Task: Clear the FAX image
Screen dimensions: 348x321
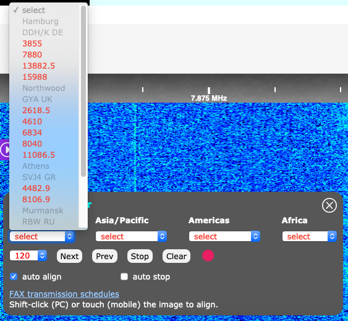Action: (x=176, y=256)
